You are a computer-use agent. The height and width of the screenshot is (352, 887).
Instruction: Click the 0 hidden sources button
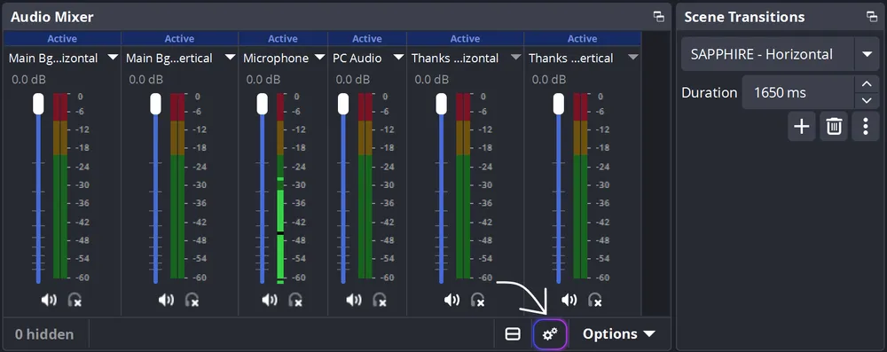[44, 334]
